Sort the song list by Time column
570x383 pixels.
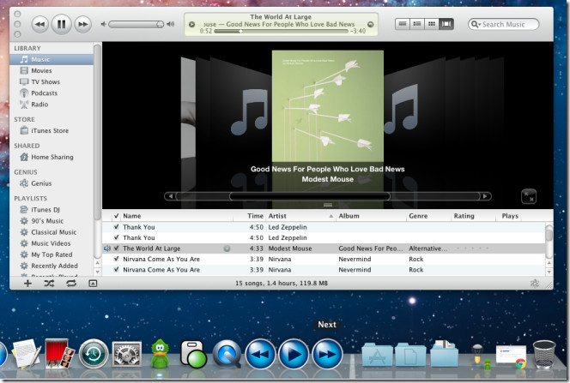pyautogui.click(x=249, y=216)
